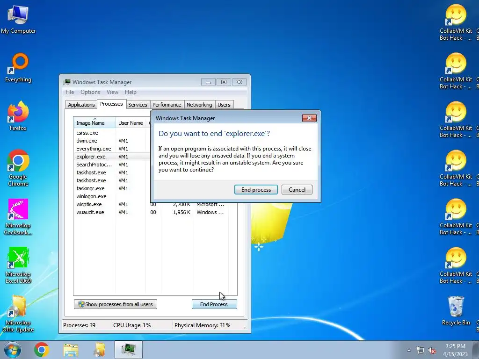479x359 pixels.
Task: Select the csrss.exe process row
Action: [x=112, y=133]
